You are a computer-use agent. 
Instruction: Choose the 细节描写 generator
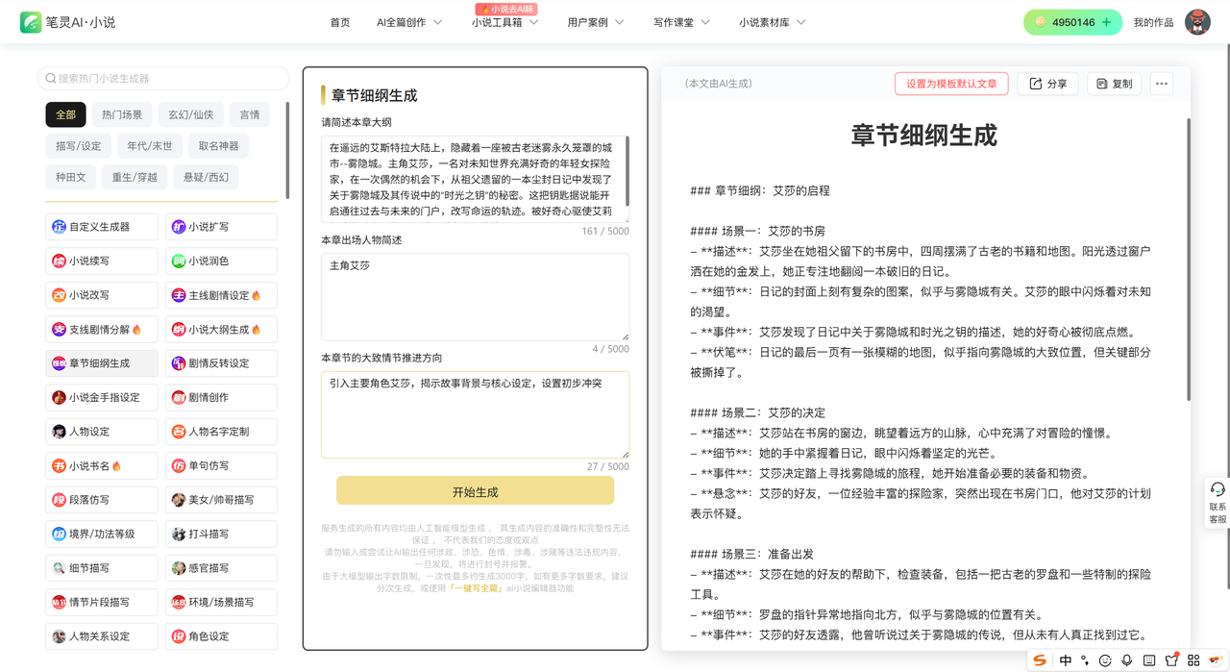pyautogui.click(x=102, y=568)
